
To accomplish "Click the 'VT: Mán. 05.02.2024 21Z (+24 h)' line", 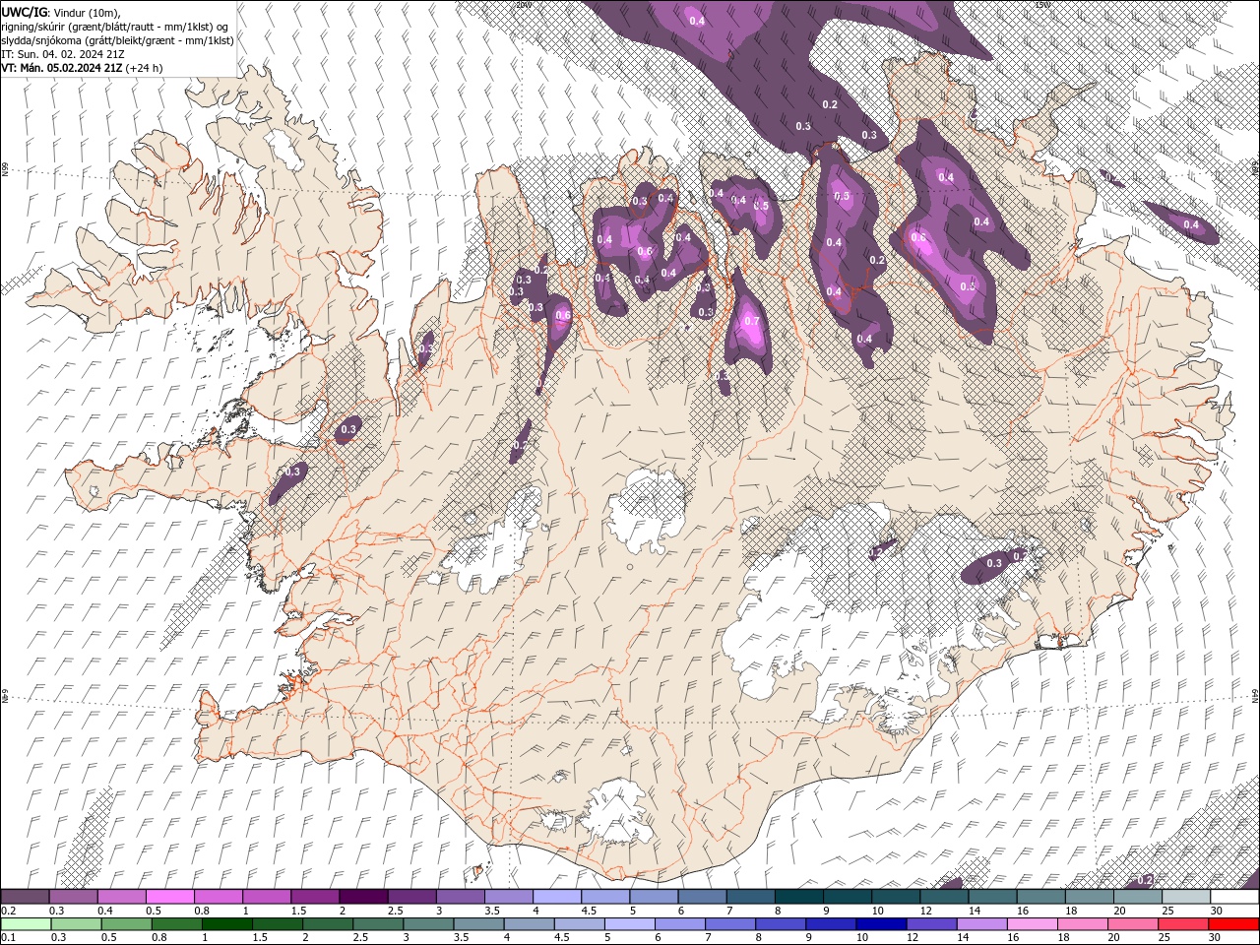I will click(82, 68).
